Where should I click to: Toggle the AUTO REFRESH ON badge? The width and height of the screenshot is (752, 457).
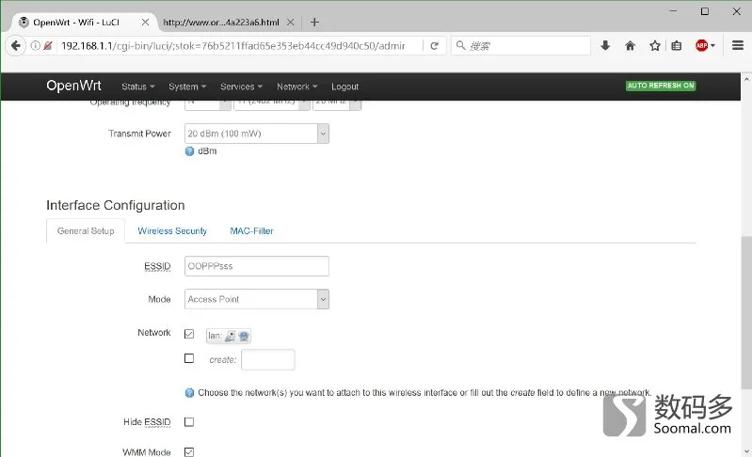(661, 86)
